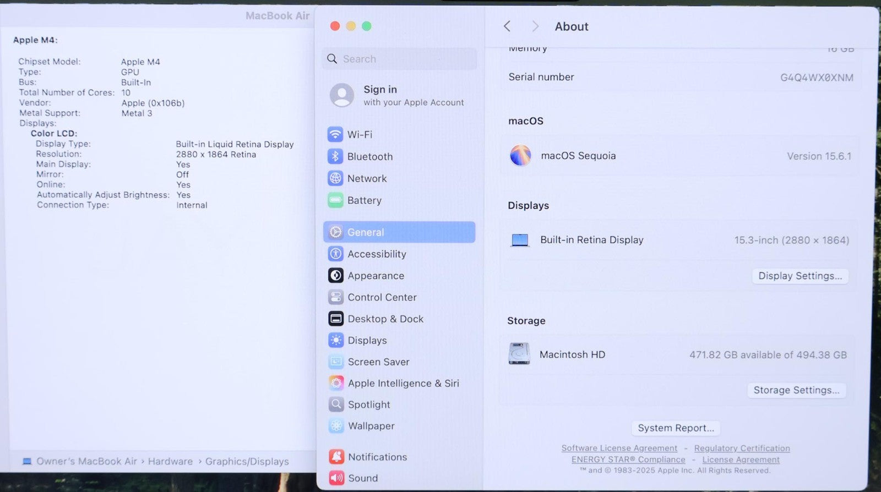The width and height of the screenshot is (881, 492).
Task: Select the Appearance icon
Action: click(x=335, y=275)
